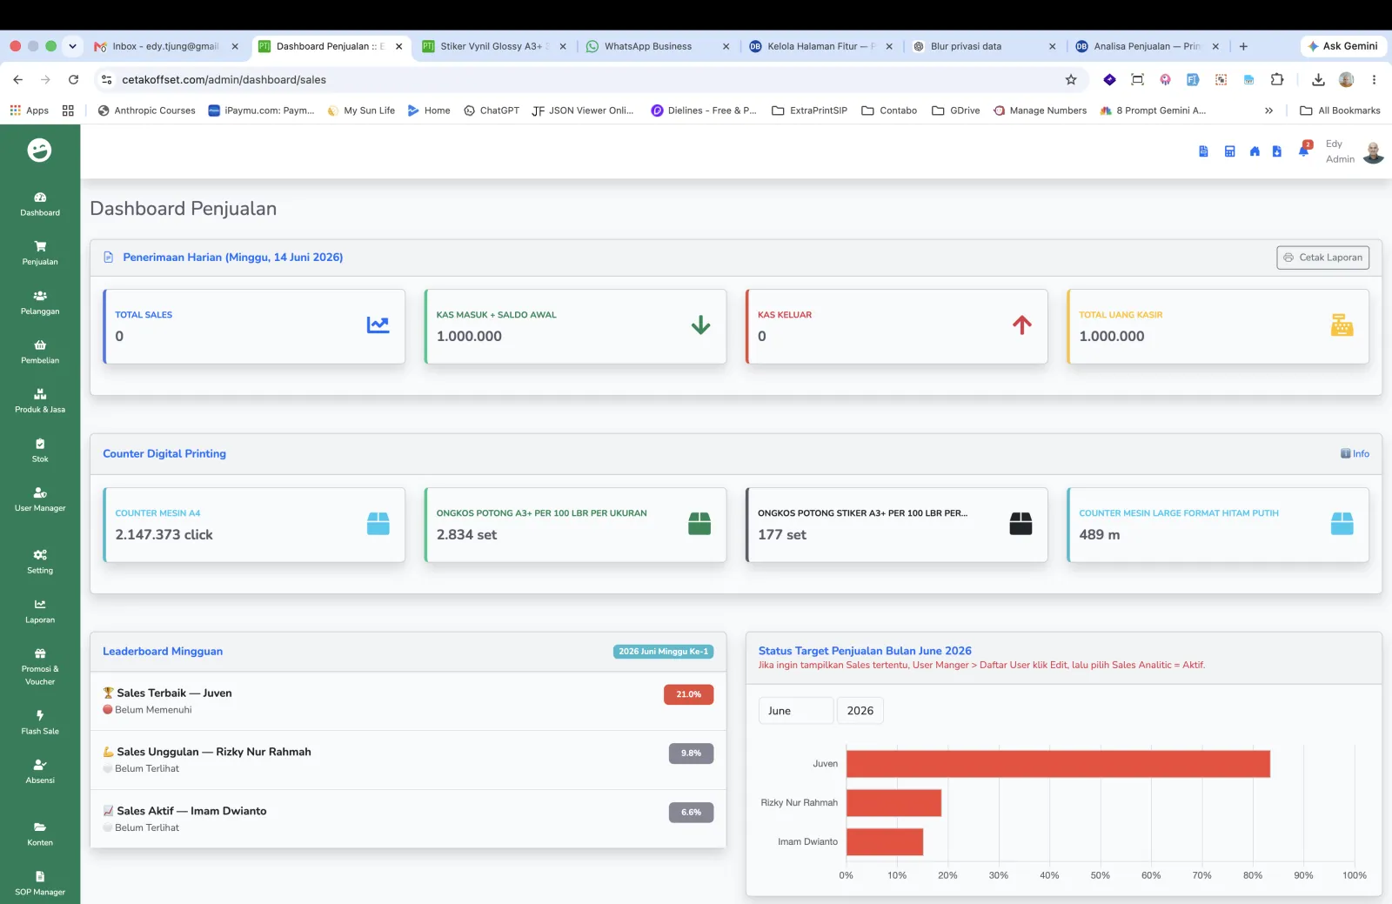Open Promosi & Voucher section
Screen dimensions: 1392x904
[40, 667]
